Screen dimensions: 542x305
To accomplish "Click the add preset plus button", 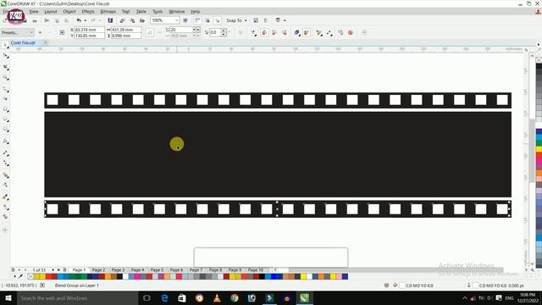I will coord(40,32).
